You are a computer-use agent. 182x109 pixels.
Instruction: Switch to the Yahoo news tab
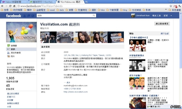point(15,2)
